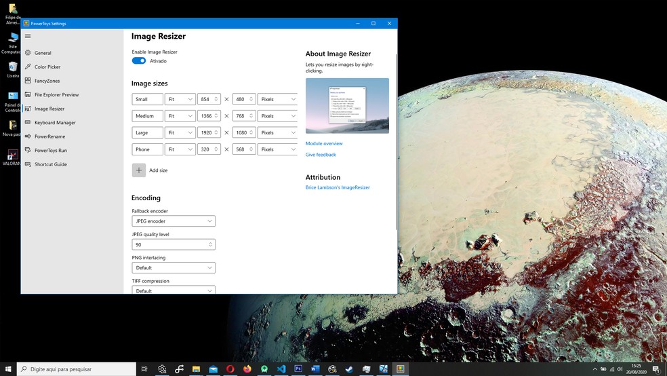
Task: Click the Give feedback link
Action: coord(321,155)
